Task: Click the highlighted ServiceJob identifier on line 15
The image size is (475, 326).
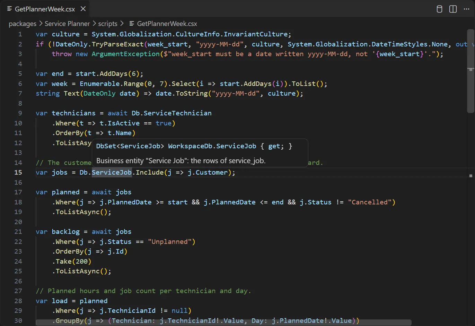Action: tap(112, 173)
